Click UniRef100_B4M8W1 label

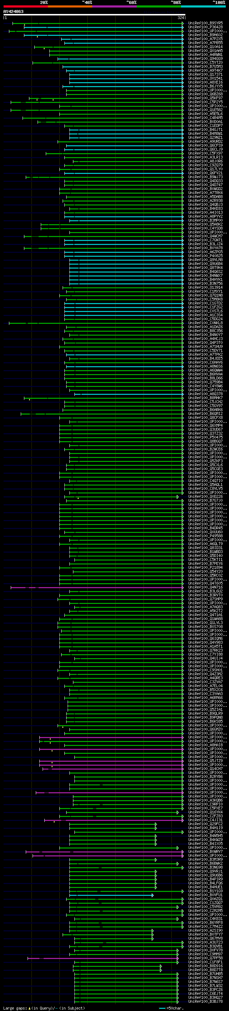[205, 133]
